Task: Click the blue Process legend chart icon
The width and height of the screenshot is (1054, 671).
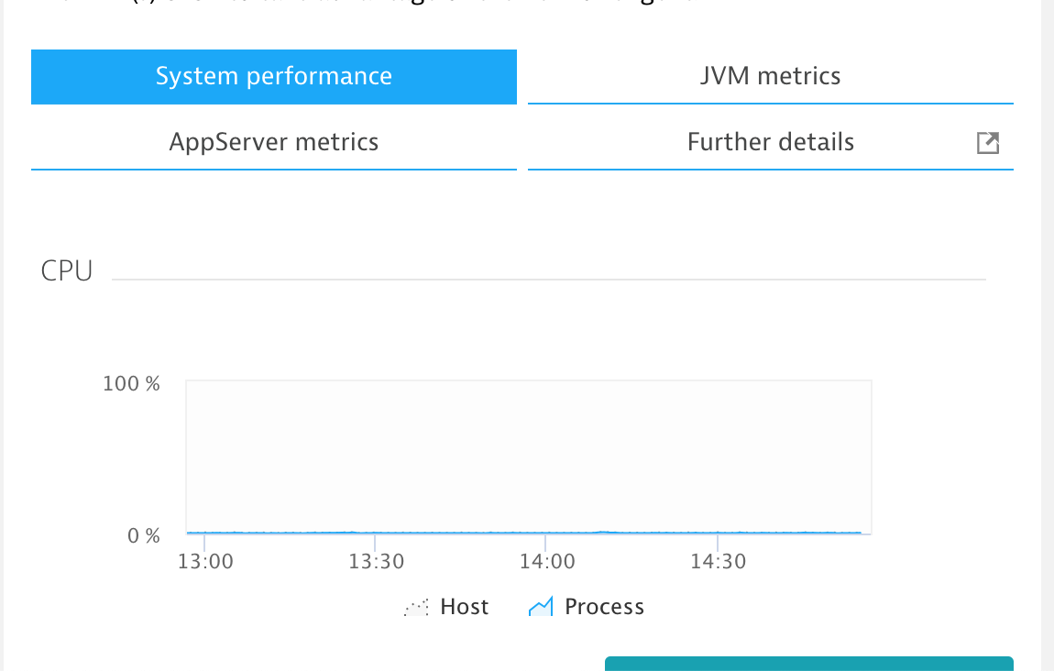Action: pos(541,607)
